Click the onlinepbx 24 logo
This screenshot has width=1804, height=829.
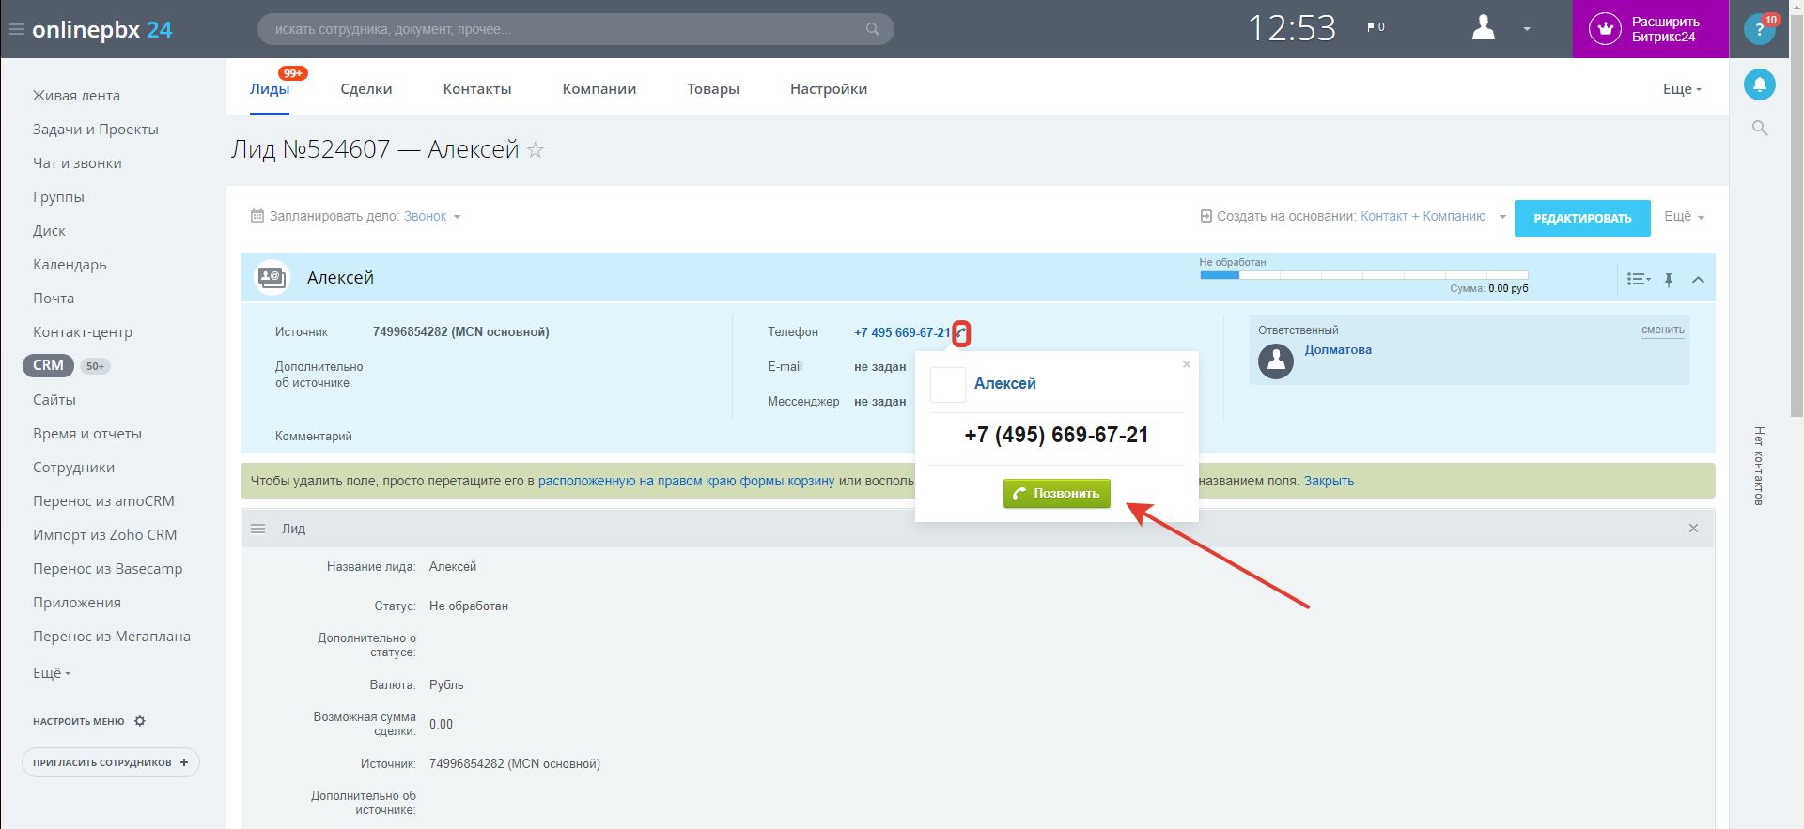[102, 29]
